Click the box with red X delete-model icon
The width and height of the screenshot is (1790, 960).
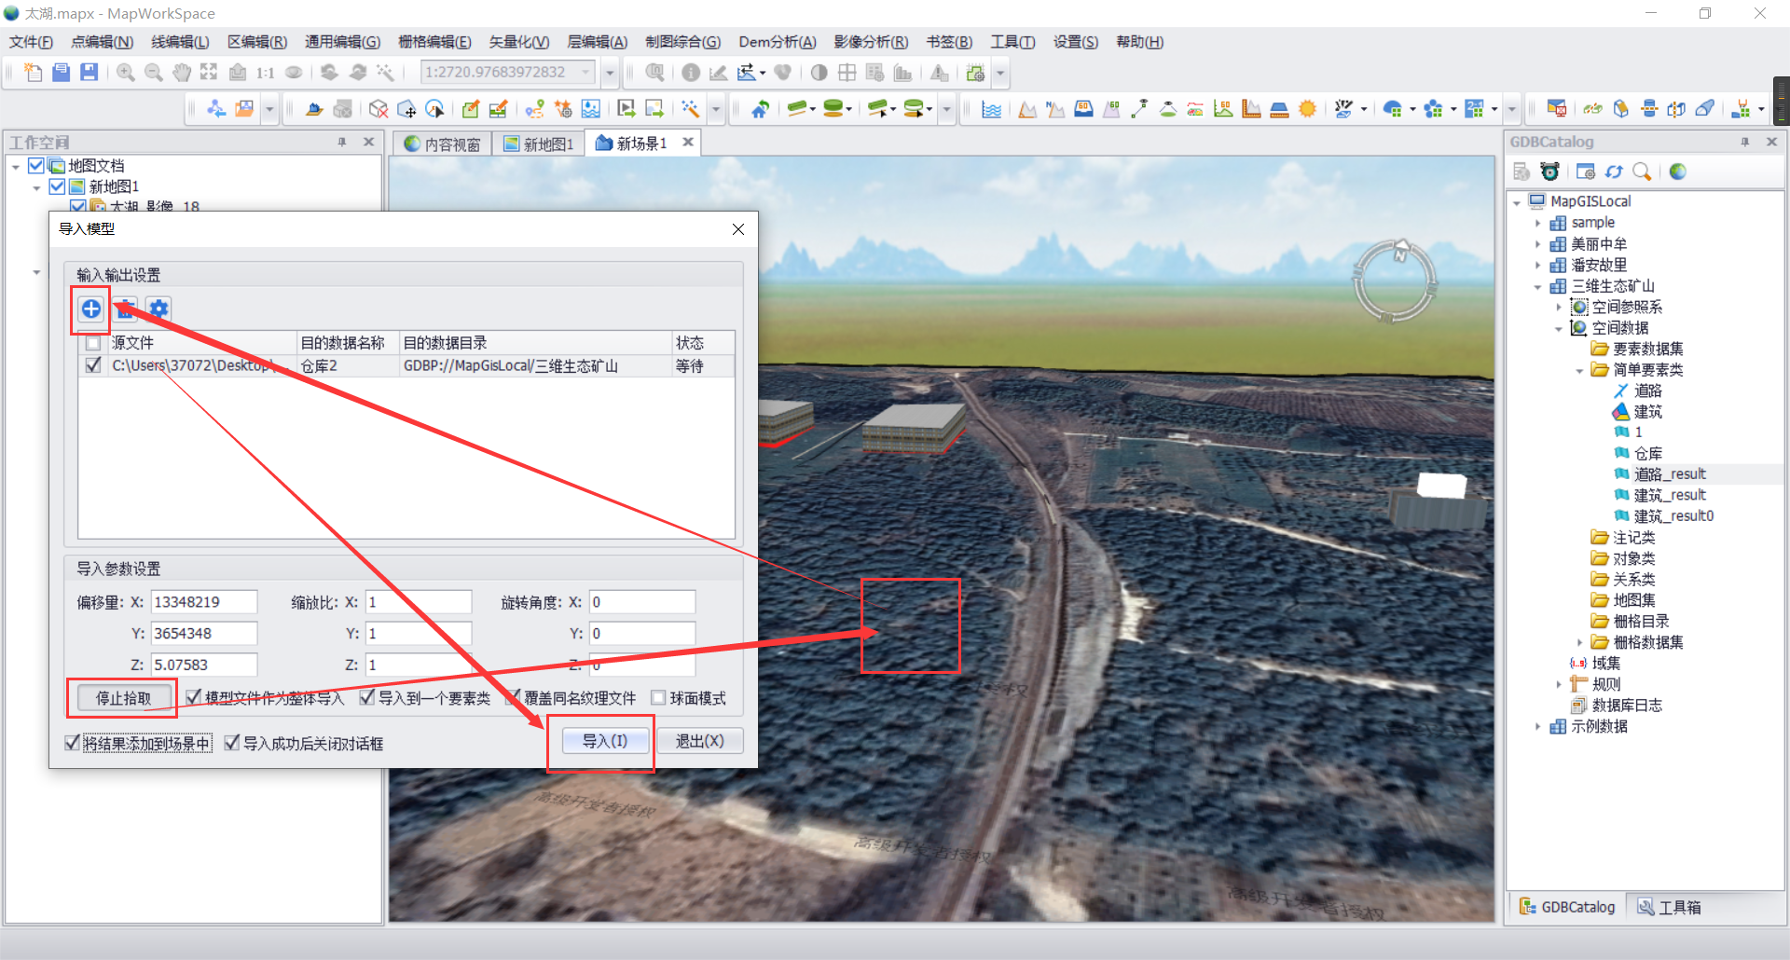(x=379, y=109)
